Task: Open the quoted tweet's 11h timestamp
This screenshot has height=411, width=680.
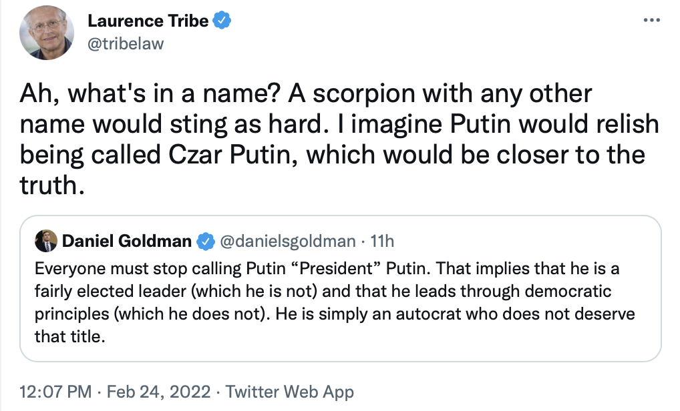Action: pos(381,241)
